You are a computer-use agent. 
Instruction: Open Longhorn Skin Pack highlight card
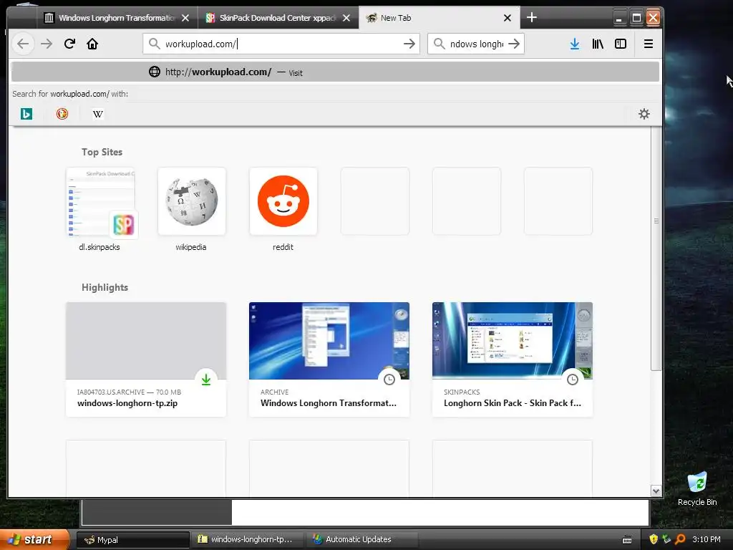[x=513, y=360]
